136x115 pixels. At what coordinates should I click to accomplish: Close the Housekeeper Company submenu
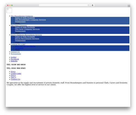pyautogui.click(x=17, y=23)
